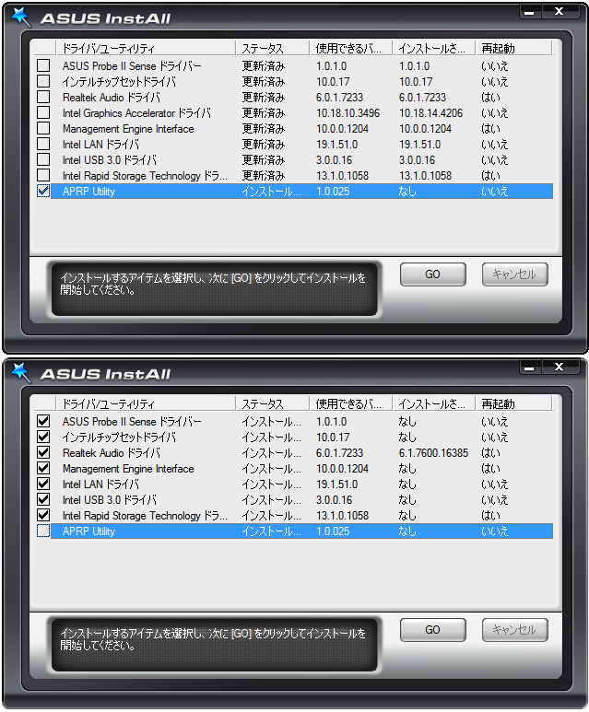Click キャンセル in the lower window
Image resolution: width=589 pixels, height=712 pixels.
pyautogui.click(x=514, y=630)
